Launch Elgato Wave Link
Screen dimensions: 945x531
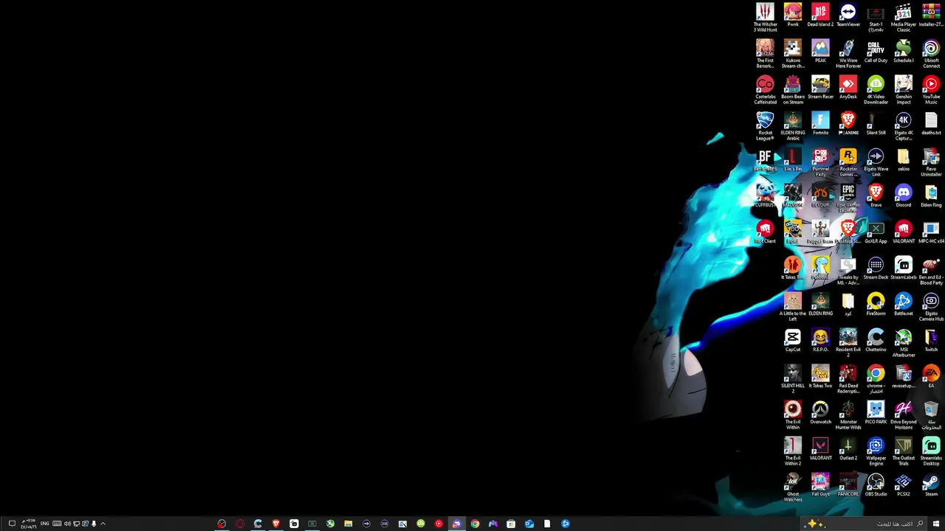876,162
